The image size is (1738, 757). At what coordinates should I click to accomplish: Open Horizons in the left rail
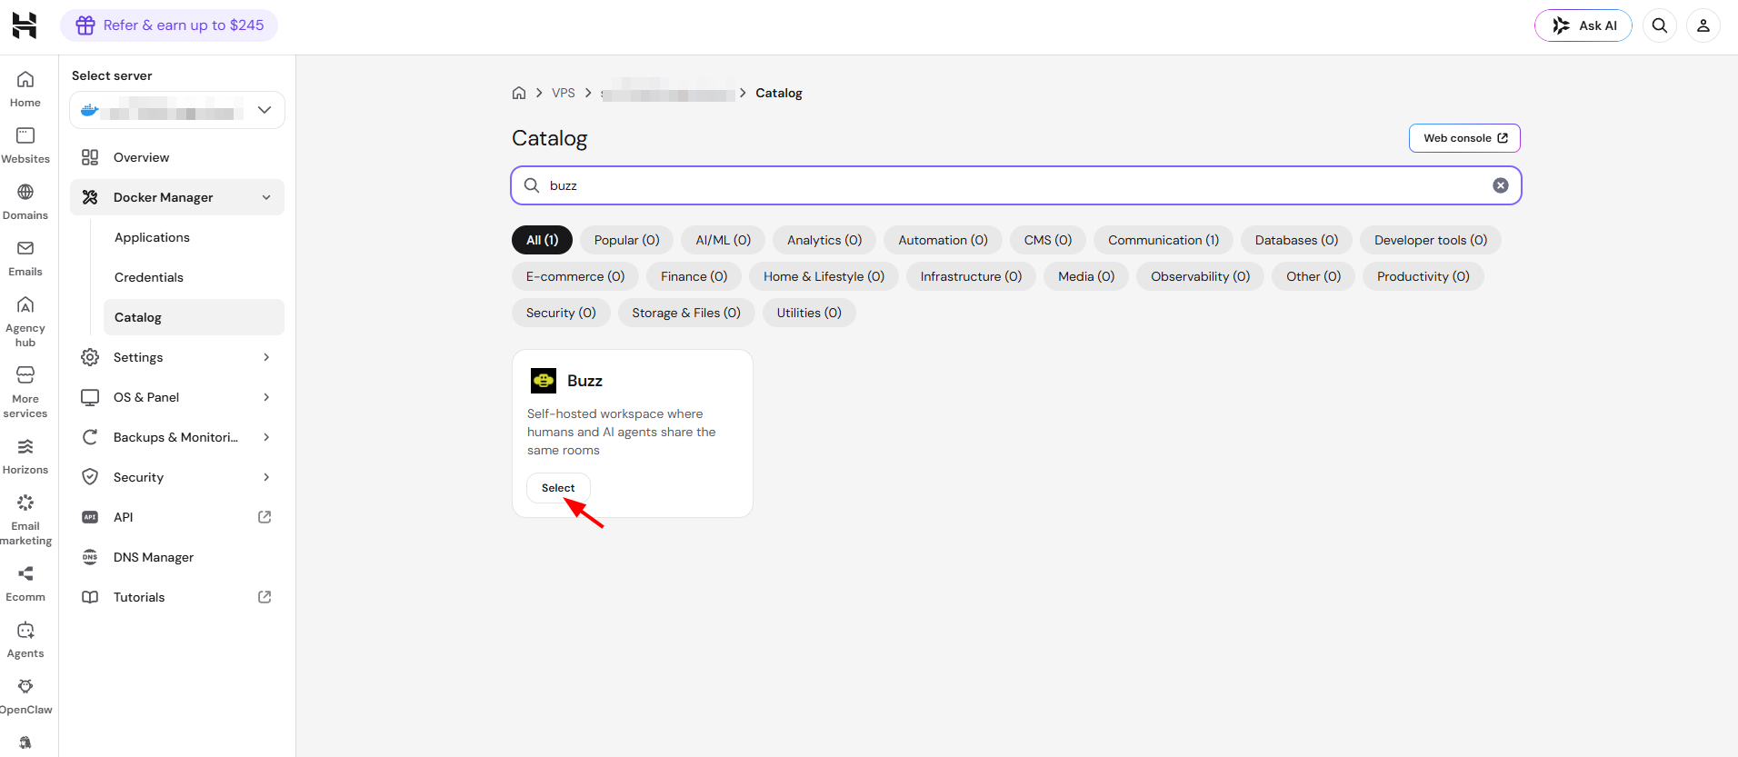[x=25, y=456]
